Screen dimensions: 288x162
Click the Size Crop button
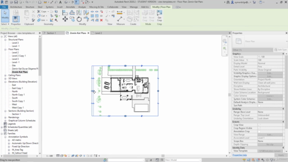point(159,16)
